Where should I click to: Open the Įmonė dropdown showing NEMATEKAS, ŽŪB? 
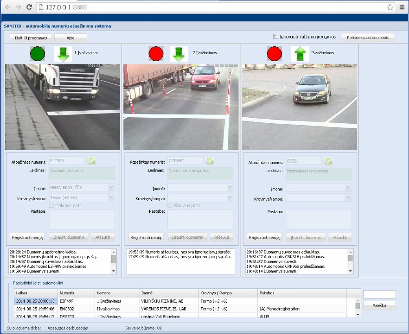(112, 187)
